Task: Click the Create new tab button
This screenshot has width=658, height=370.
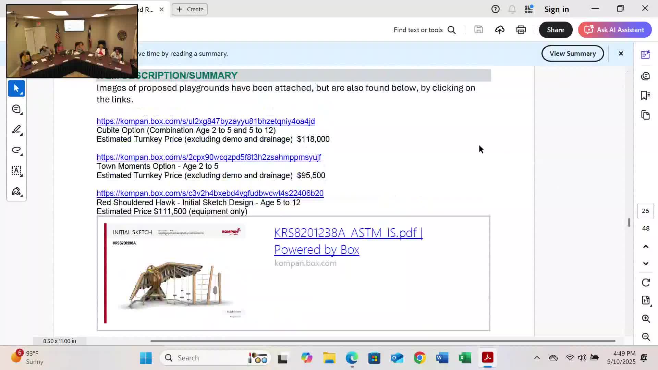Action: (x=190, y=9)
